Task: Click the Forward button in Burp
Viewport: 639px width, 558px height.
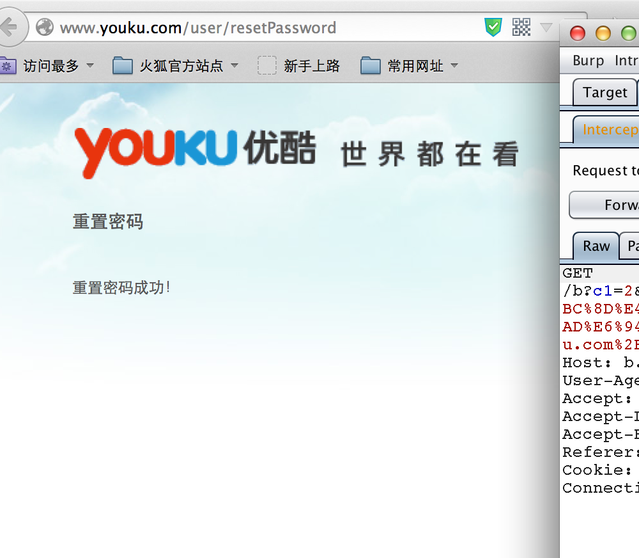Action: click(604, 205)
